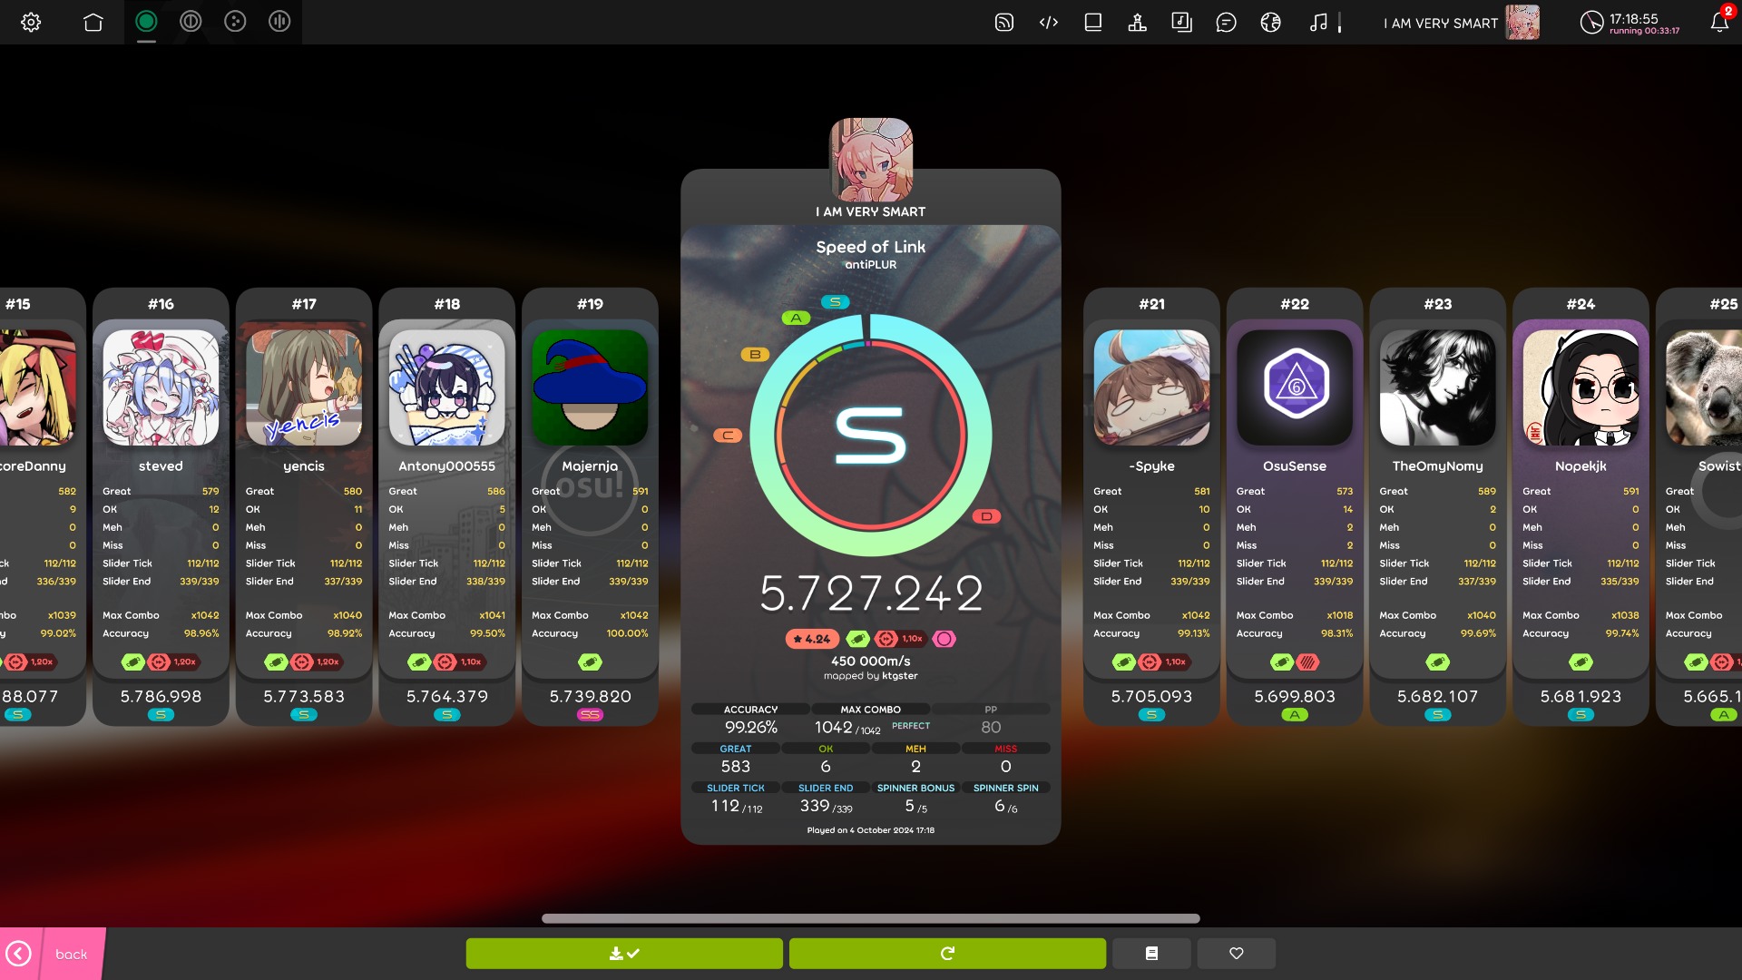Open yencis' rank 17 score card avatar
Image resolution: width=1742 pixels, height=980 pixels.
pyautogui.click(x=304, y=387)
